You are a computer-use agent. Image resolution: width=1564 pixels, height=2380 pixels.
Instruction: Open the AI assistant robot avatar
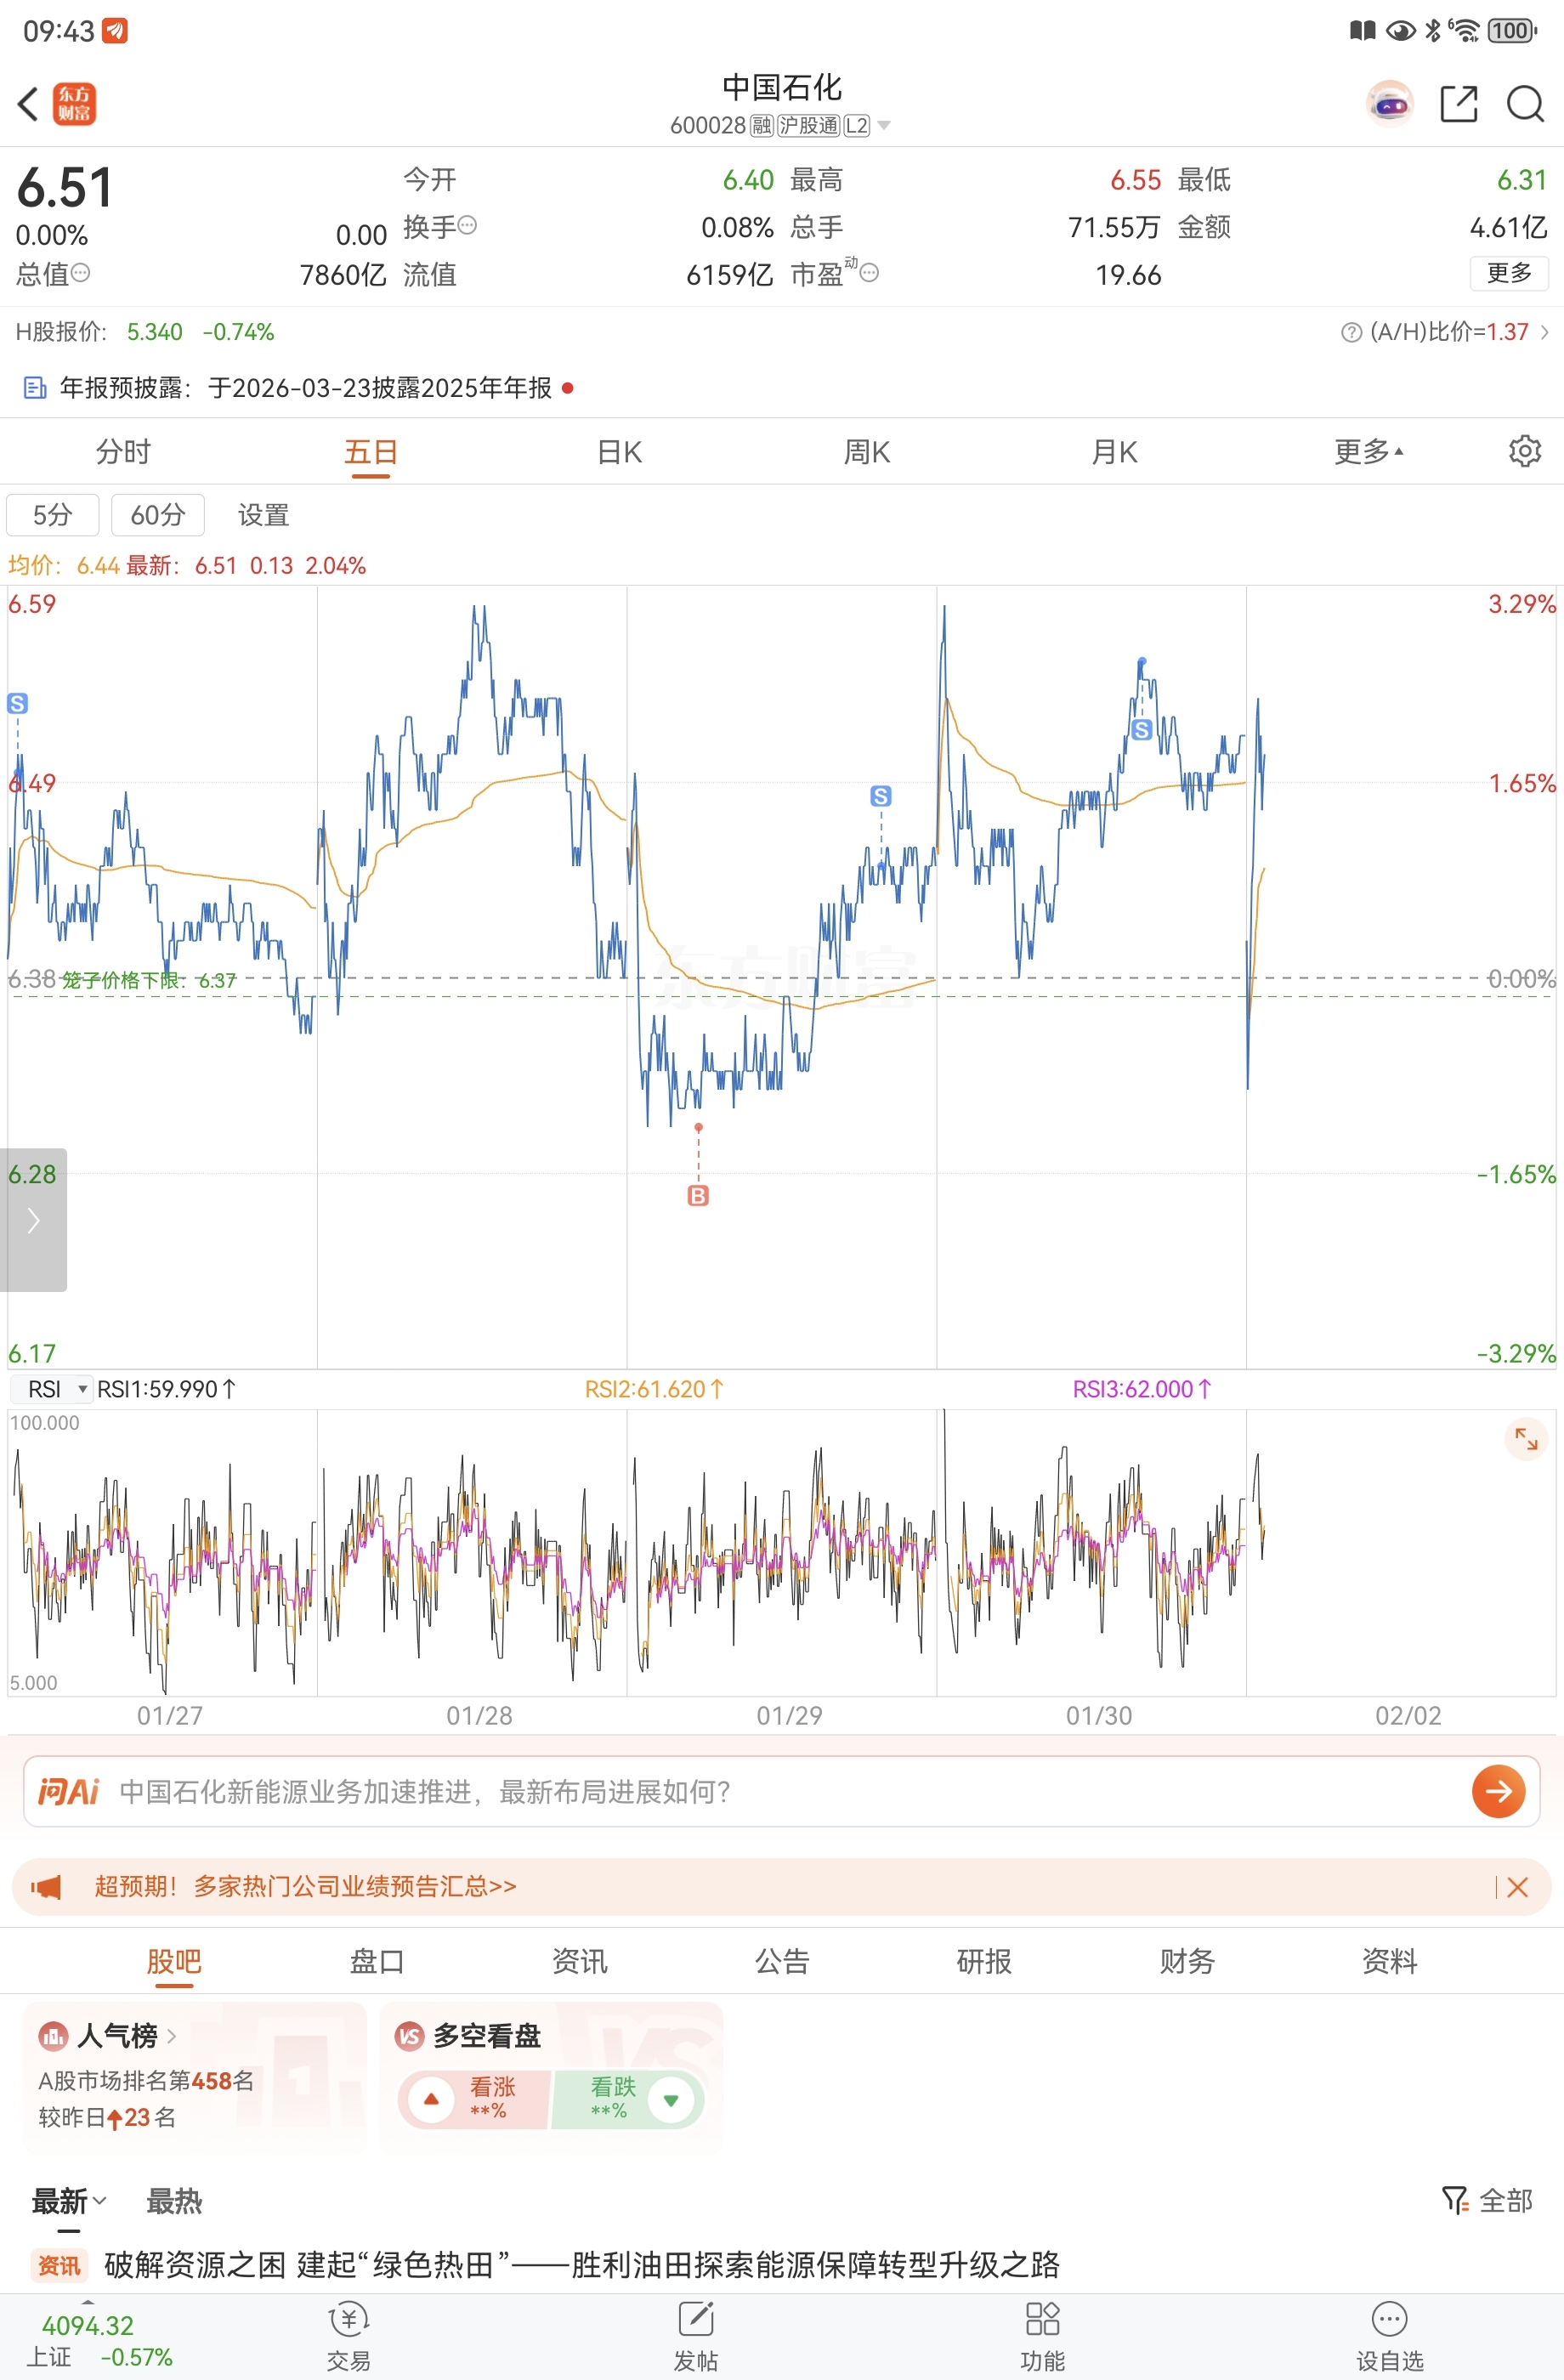(1389, 104)
